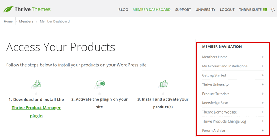Screen dimensions: 277x137
Task: Go to Member Dashboard in top menu
Action: (152, 10)
